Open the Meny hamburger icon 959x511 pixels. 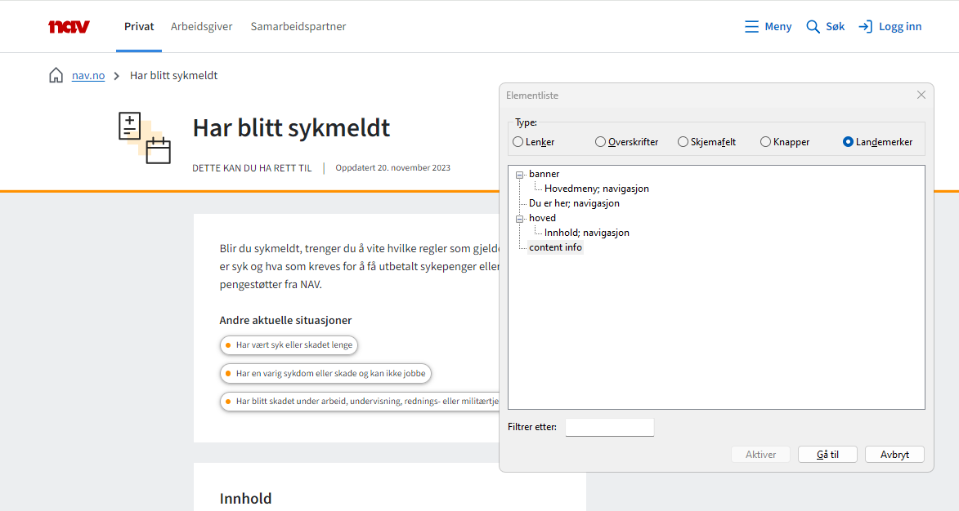752,25
